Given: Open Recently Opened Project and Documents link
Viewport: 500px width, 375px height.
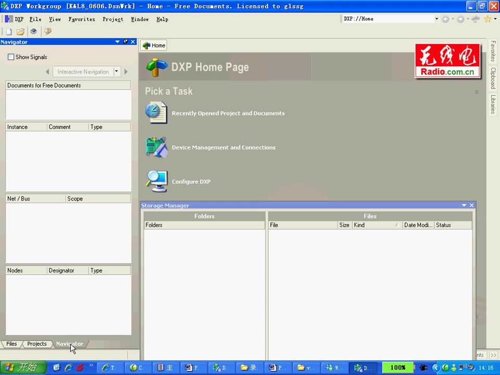Looking at the screenshot, I should pyautogui.click(x=228, y=113).
